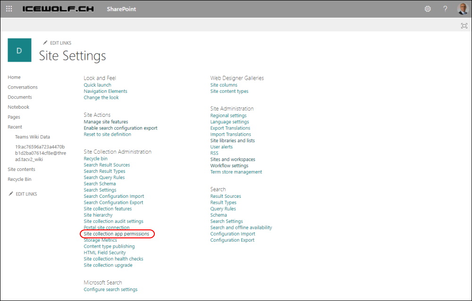Viewport: 472px width, 301px height.
Task: Open Search Configuration Import link
Action: click(114, 196)
